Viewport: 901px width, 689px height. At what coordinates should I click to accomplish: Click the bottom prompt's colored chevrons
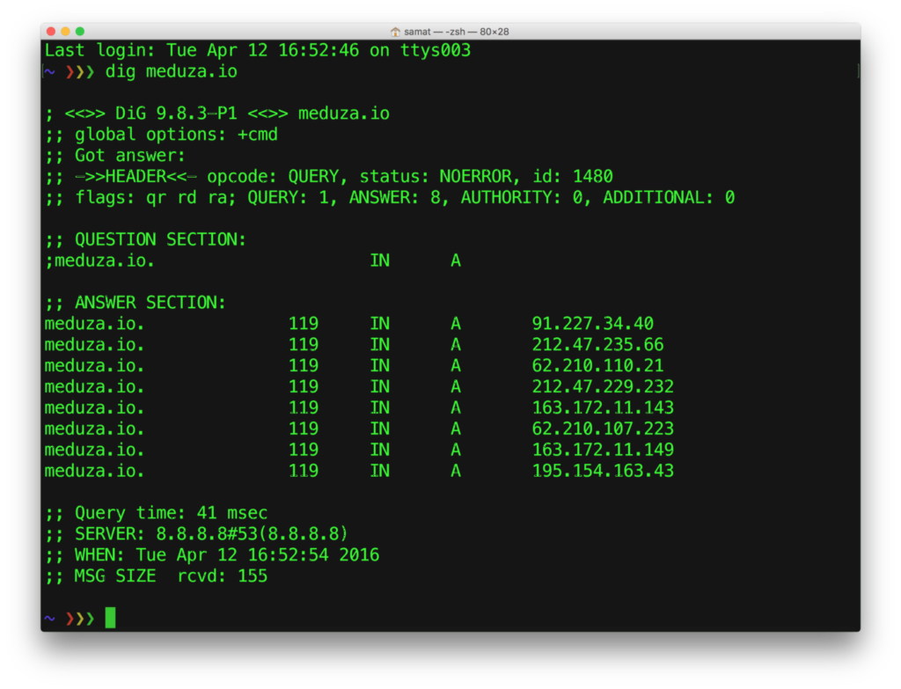click(x=80, y=619)
